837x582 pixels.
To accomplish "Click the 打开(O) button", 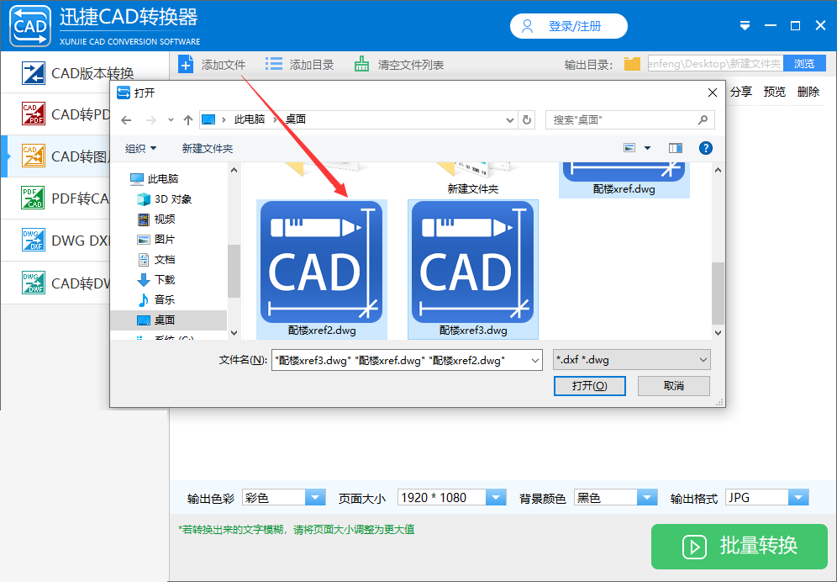I will click(589, 386).
